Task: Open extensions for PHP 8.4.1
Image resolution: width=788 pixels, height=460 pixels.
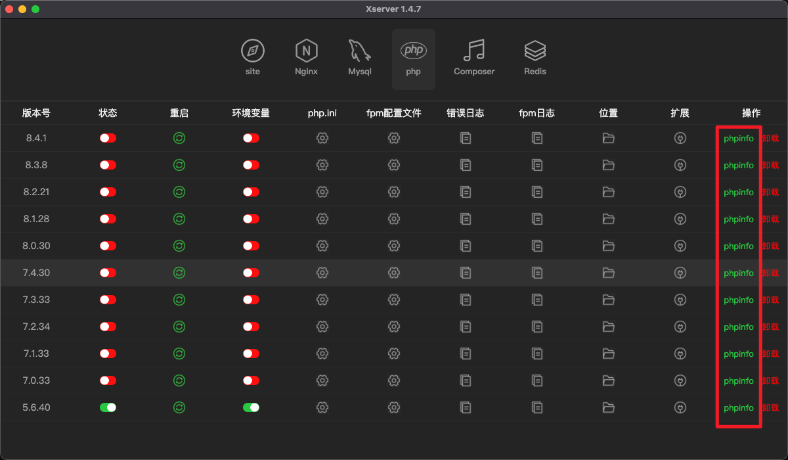Action: 680,138
